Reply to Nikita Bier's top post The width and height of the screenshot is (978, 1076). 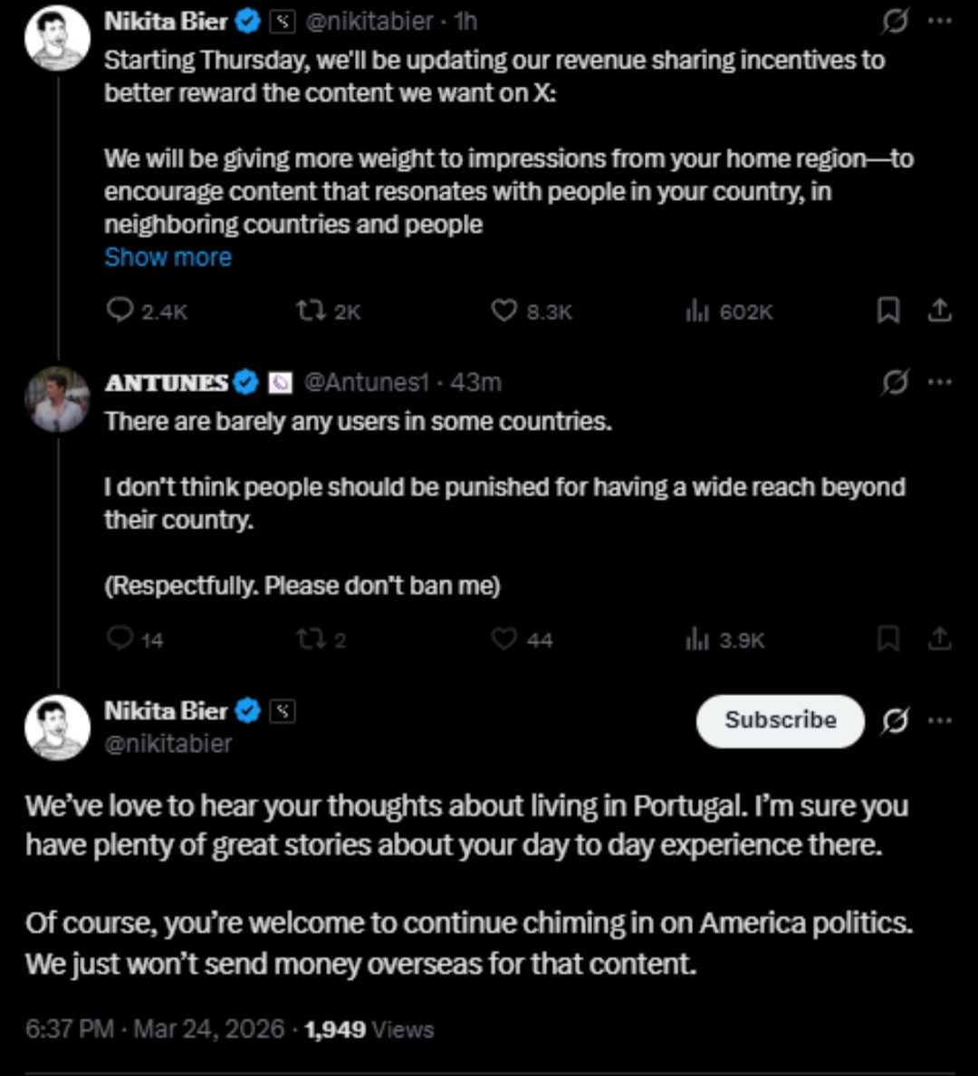(x=120, y=311)
